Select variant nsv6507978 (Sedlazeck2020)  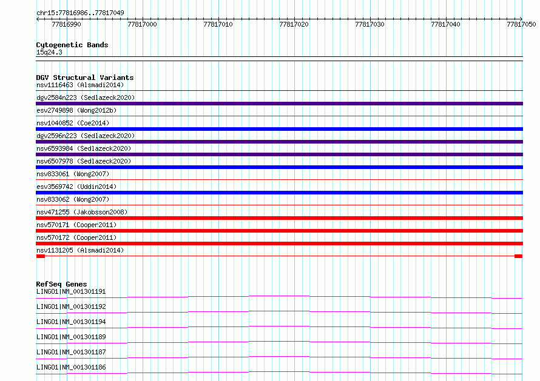click(x=84, y=161)
